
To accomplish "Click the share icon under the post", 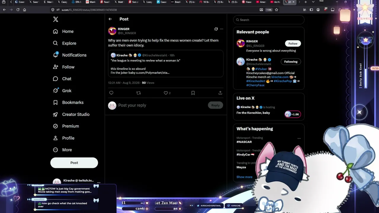I will (220, 93).
